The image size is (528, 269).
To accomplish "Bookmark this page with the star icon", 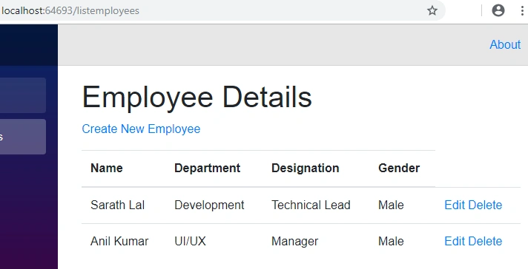I will point(432,11).
